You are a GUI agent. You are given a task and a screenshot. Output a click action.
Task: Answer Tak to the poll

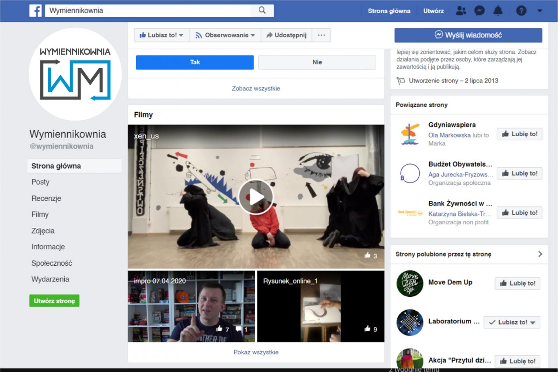(195, 62)
